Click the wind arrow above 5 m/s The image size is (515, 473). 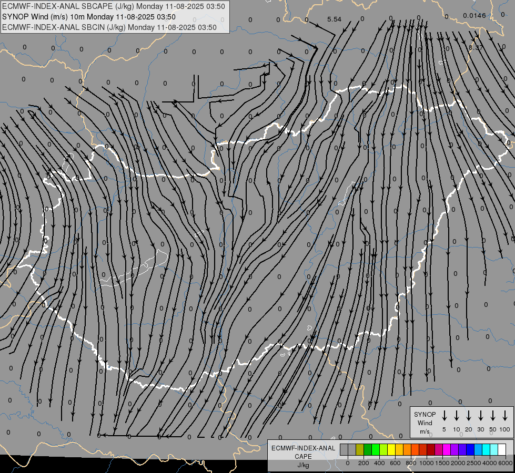444,416
